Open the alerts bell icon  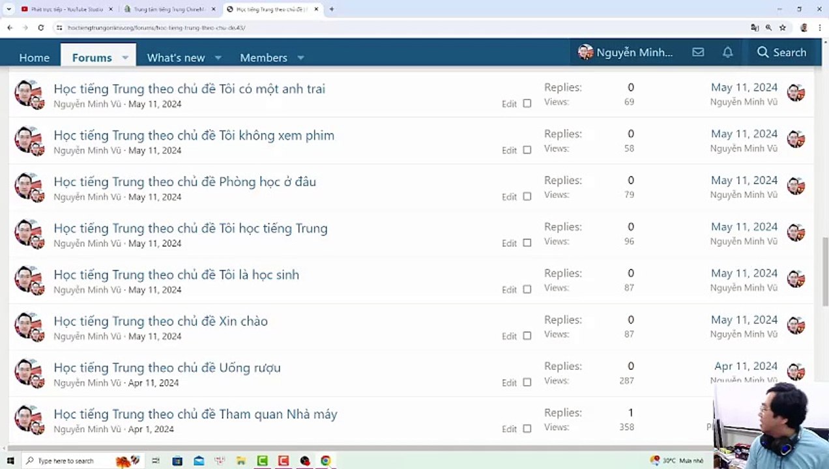[728, 52]
